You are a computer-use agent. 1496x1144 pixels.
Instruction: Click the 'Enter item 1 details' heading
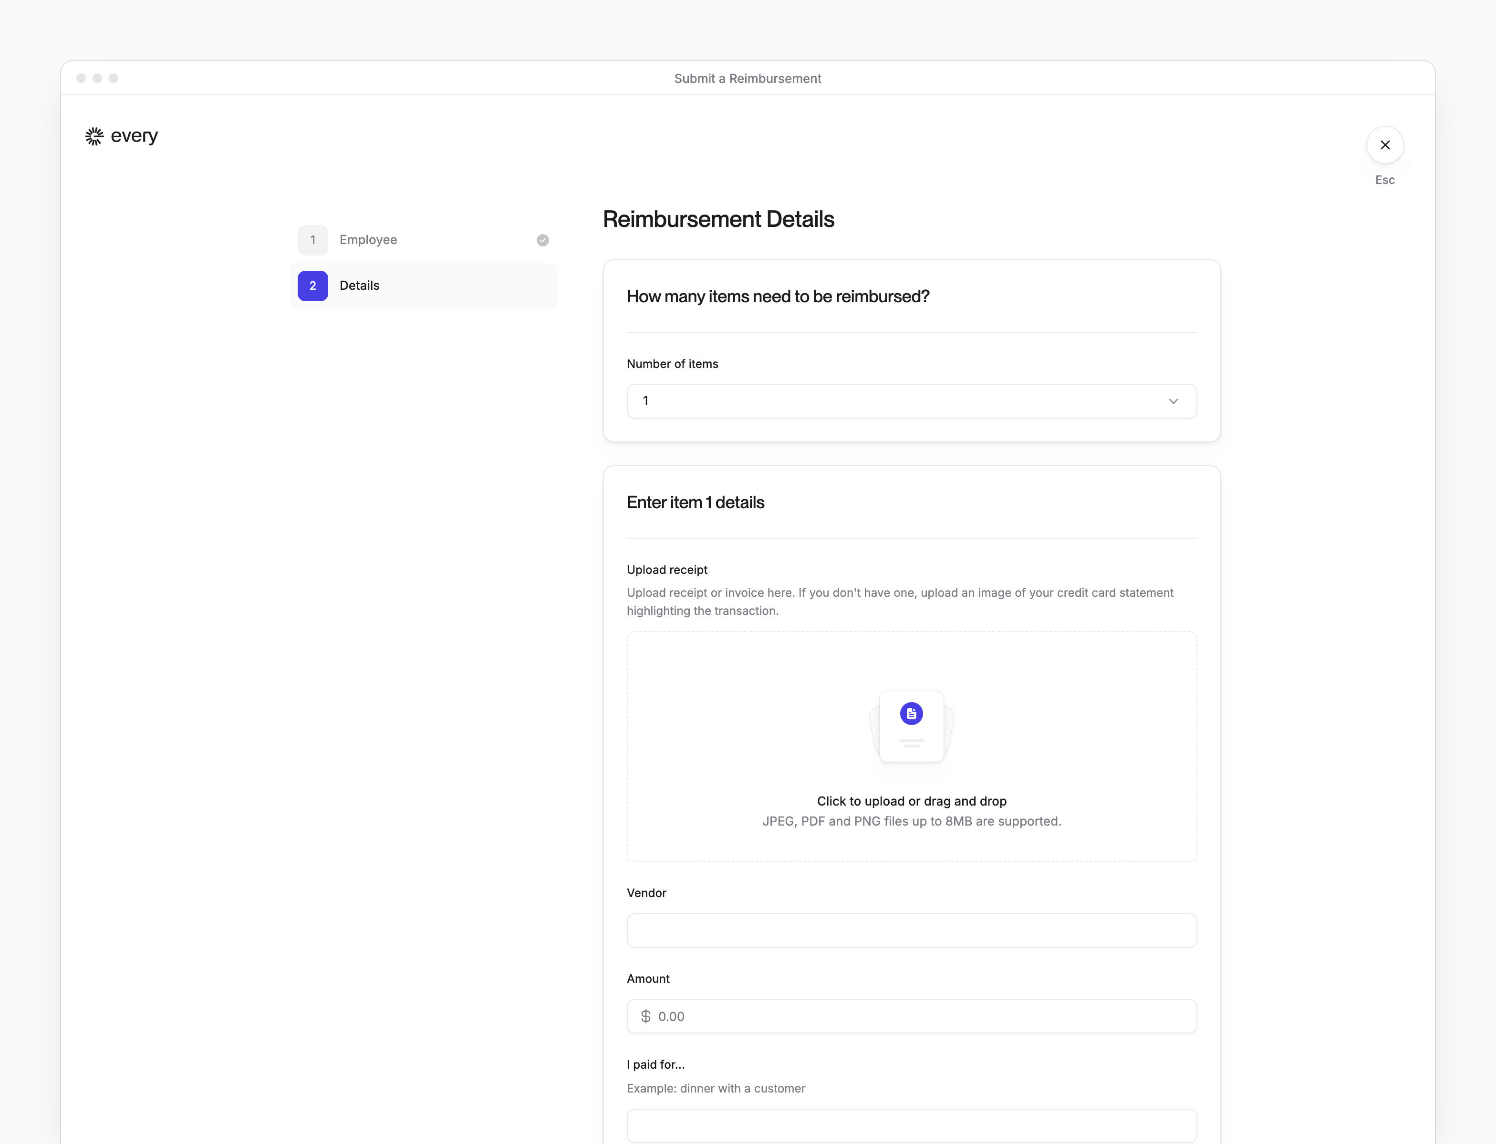pos(695,502)
